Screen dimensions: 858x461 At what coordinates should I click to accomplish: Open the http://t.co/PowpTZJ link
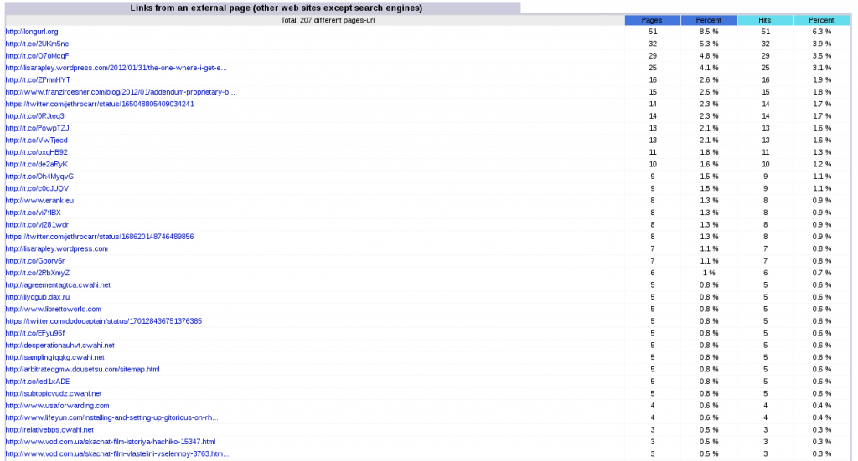pyautogui.click(x=37, y=128)
